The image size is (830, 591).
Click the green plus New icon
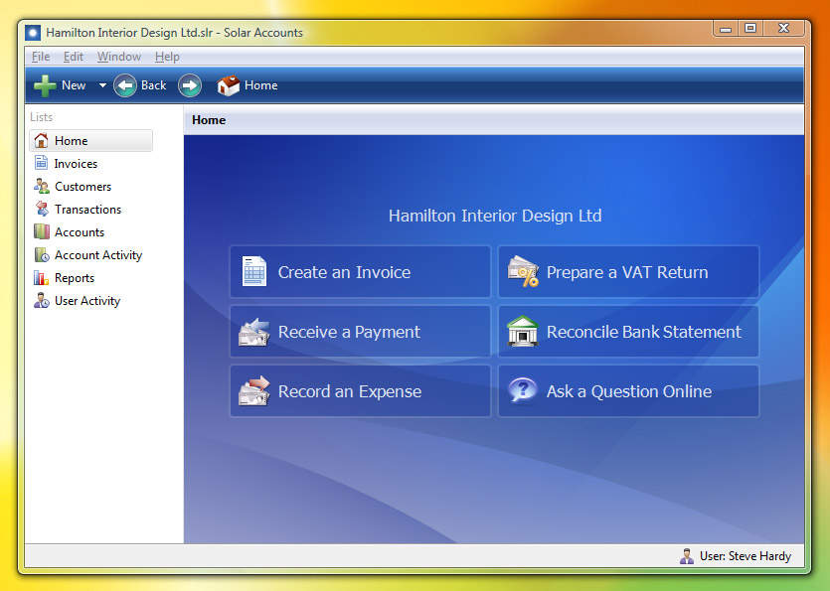[45, 85]
